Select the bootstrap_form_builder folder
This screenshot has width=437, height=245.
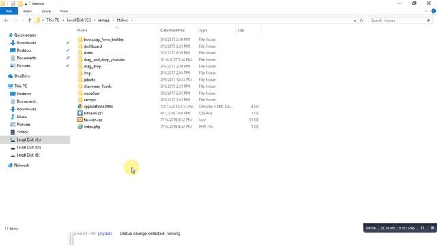coord(103,39)
